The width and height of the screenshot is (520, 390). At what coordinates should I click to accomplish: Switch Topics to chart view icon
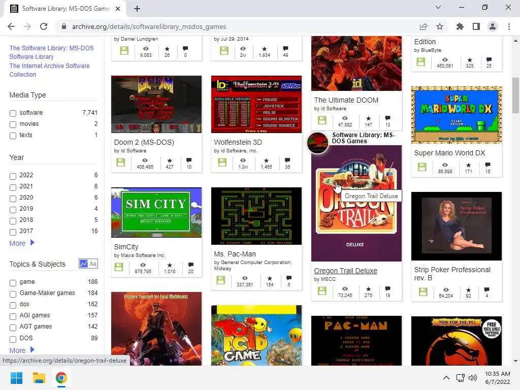[83, 264]
